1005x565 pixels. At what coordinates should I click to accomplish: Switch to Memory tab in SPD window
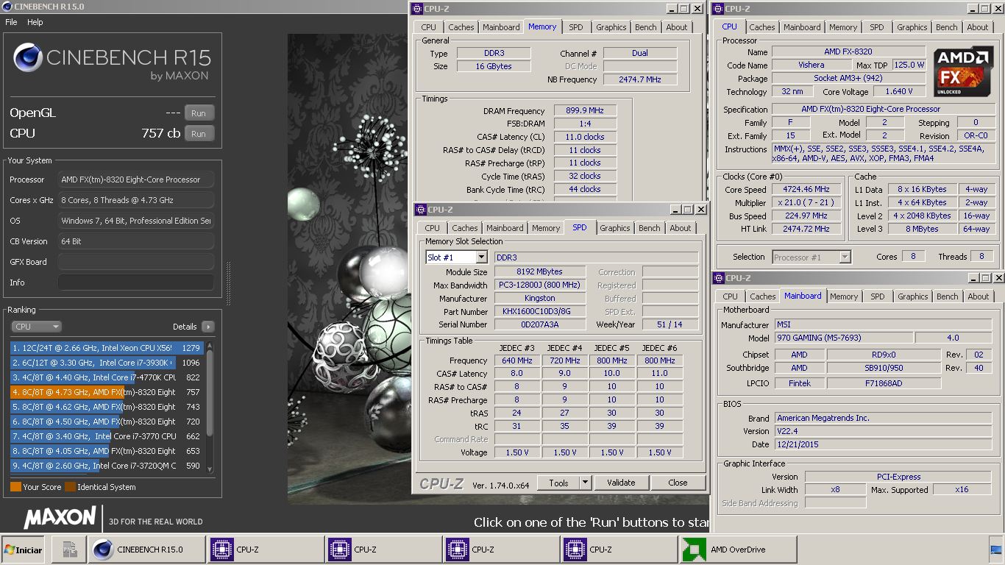click(x=546, y=228)
